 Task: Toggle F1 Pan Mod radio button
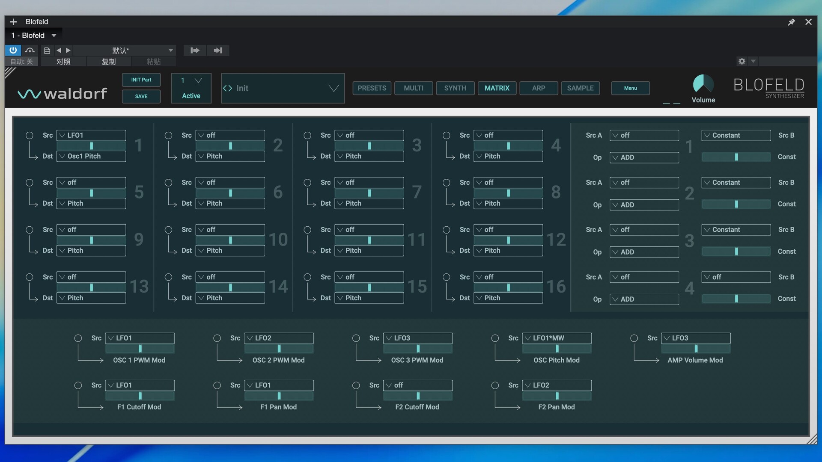pyautogui.click(x=217, y=385)
